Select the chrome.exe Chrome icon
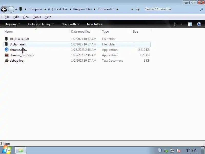Screen dimensions: 205x154 tap(6, 50)
